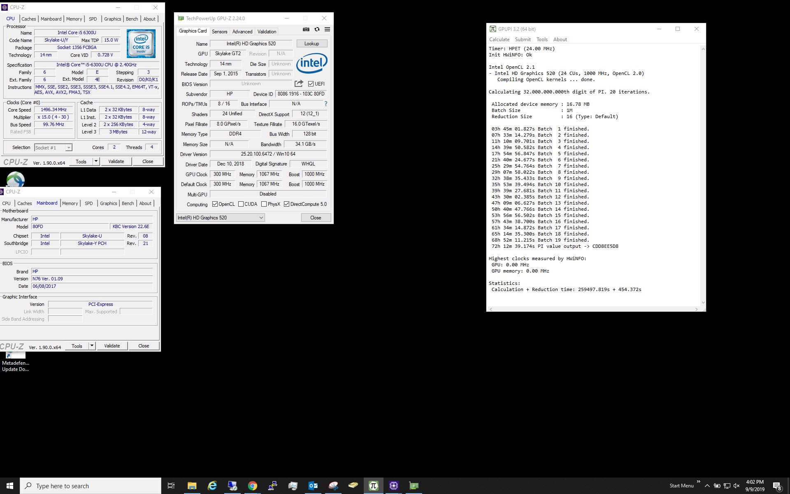
Task: Click the GPUPI title bar pi icon
Action: [493, 29]
